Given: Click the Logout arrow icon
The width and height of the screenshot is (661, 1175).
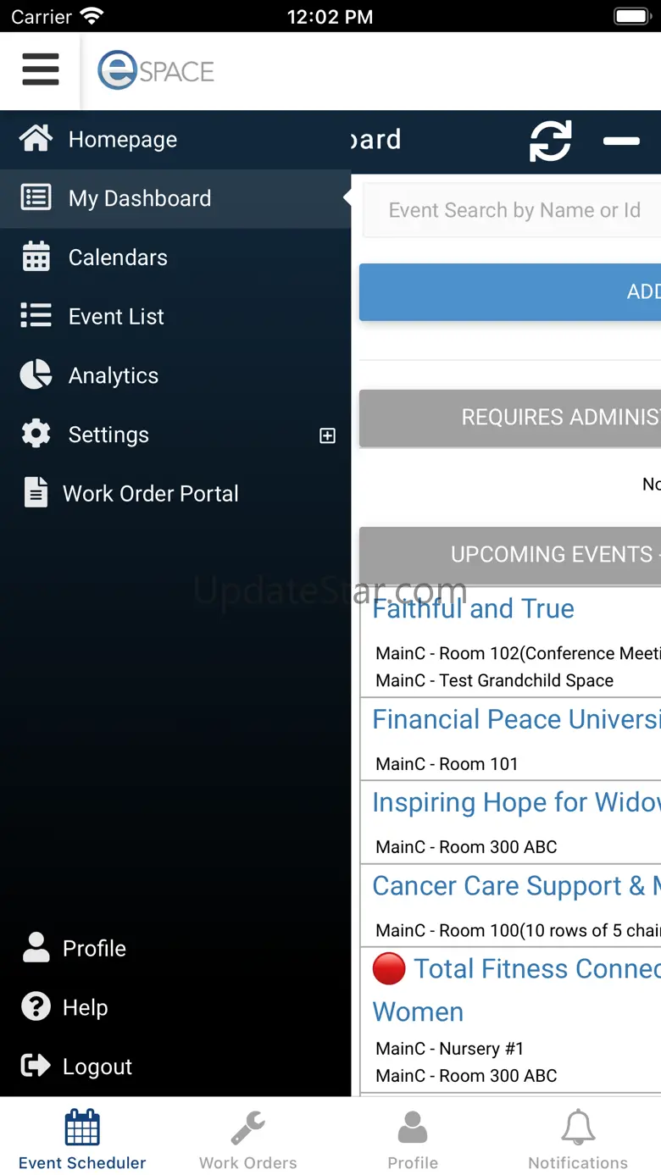Looking at the screenshot, I should coord(36,1066).
